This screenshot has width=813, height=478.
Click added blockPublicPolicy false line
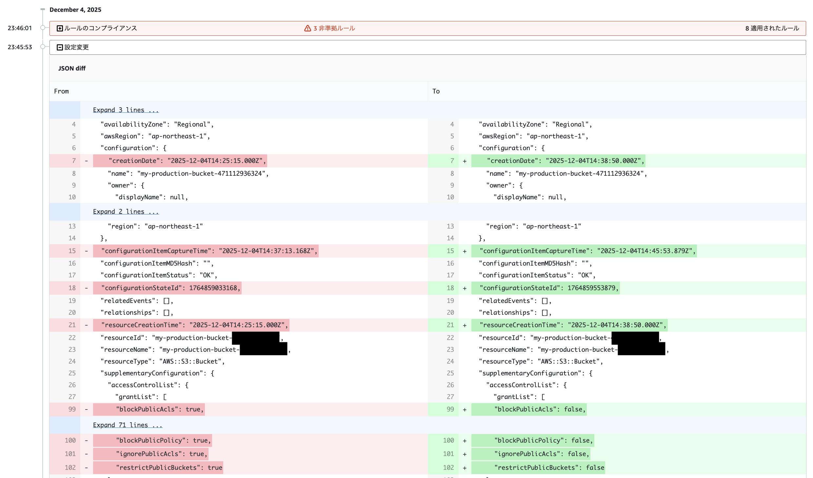(543, 441)
